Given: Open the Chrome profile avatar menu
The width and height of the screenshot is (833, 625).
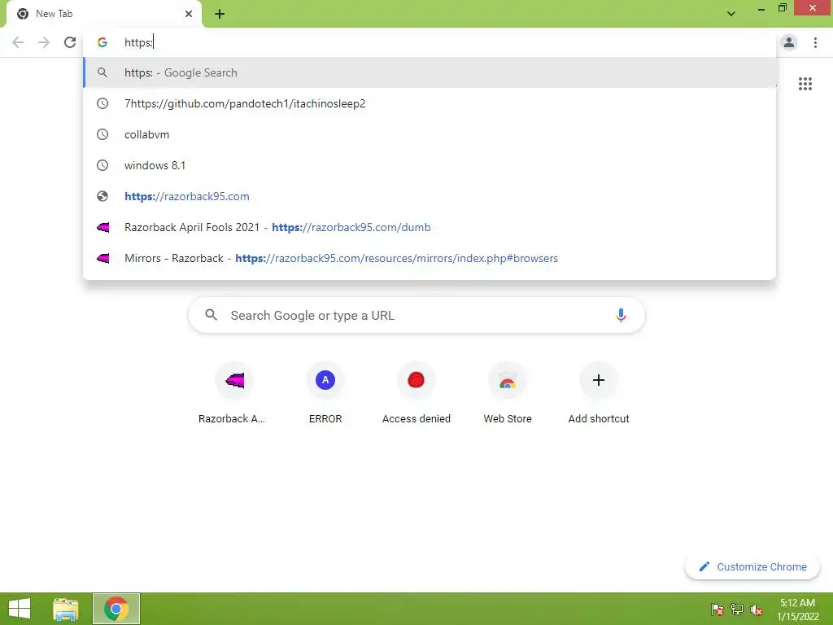Looking at the screenshot, I should (789, 42).
